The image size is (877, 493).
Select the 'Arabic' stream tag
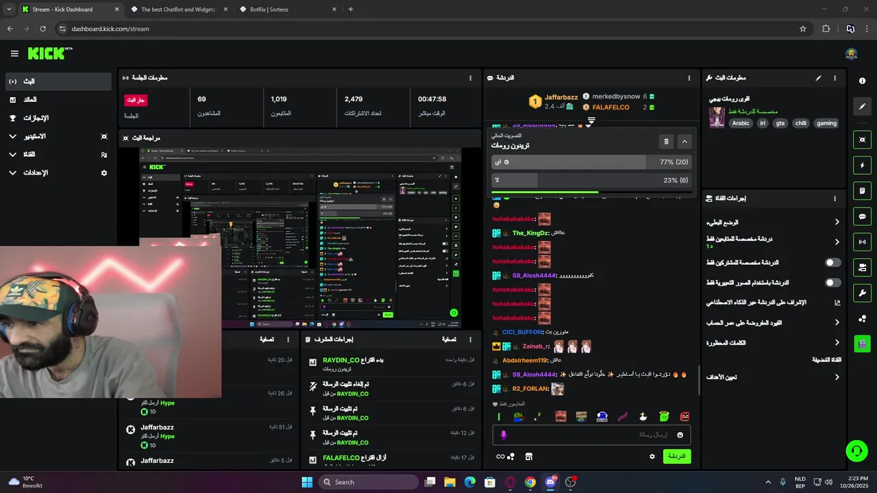(x=741, y=123)
